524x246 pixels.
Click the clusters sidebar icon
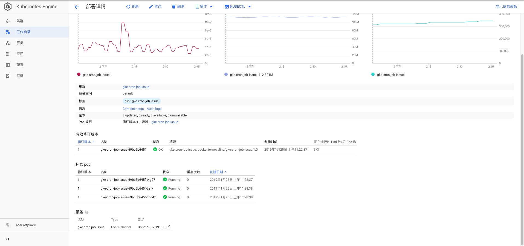pyautogui.click(x=8, y=21)
